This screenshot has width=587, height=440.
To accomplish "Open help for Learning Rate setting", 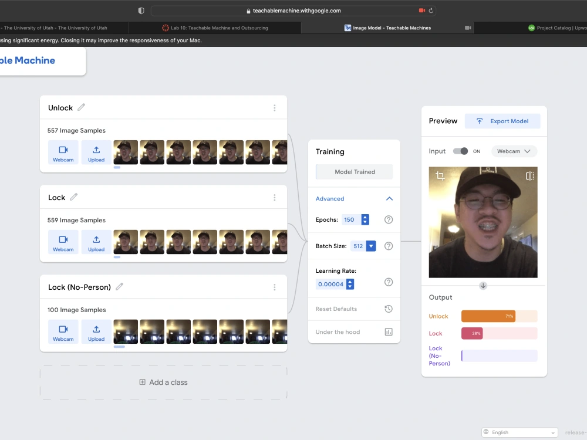I will (x=389, y=282).
